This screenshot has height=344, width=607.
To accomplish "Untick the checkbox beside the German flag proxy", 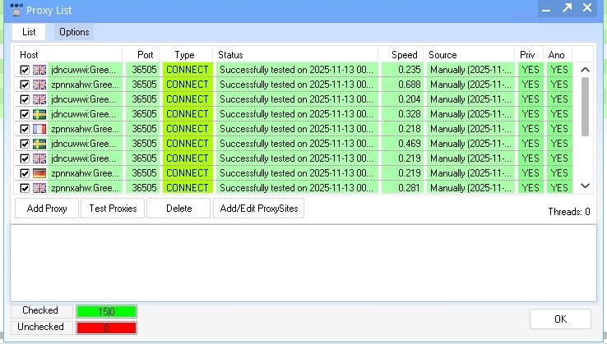I will (25, 173).
